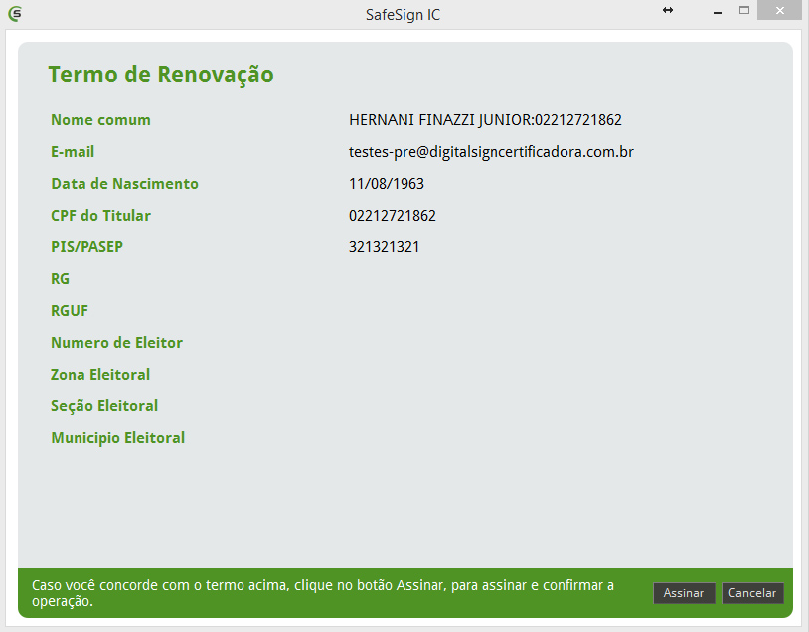Click the CPF do Titular number value
809x632 pixels.
point(392,216)
